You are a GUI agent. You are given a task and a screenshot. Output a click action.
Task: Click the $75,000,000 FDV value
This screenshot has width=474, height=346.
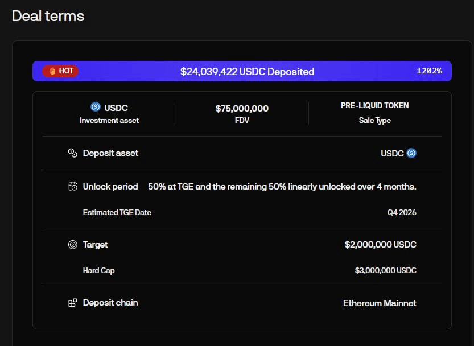pyautogui.click(x=242, y=108)
